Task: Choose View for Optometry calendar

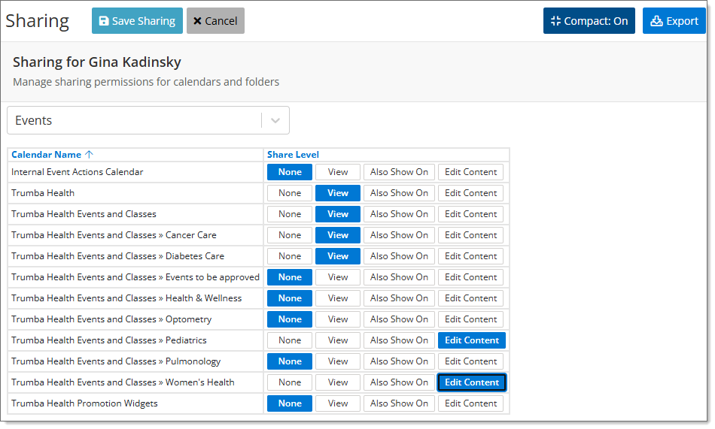Action: coord(338,319)
